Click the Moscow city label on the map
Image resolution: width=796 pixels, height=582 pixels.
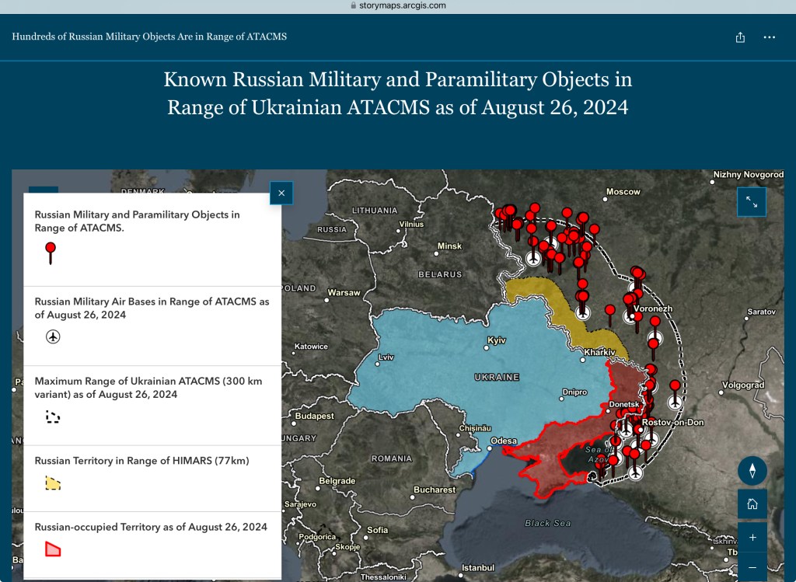(623, 191)
